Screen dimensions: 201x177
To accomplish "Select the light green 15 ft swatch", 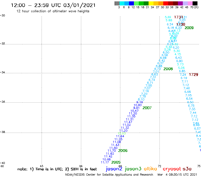I will tap(136, 3).
